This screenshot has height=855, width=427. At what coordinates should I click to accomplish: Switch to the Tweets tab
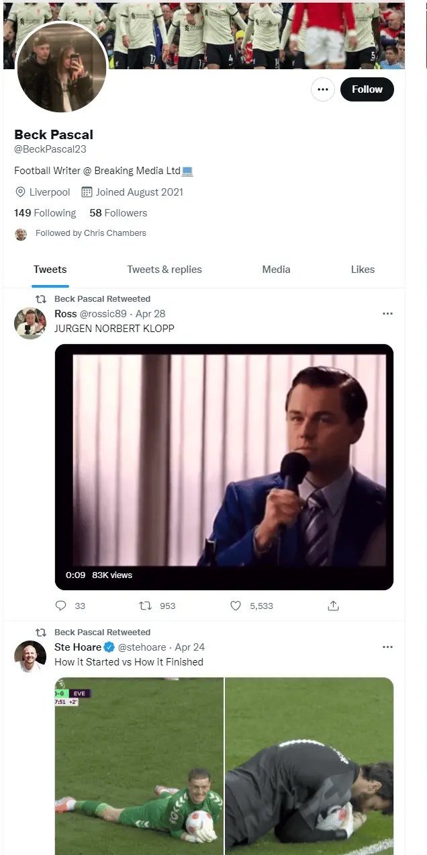click(x=50, y=270)
